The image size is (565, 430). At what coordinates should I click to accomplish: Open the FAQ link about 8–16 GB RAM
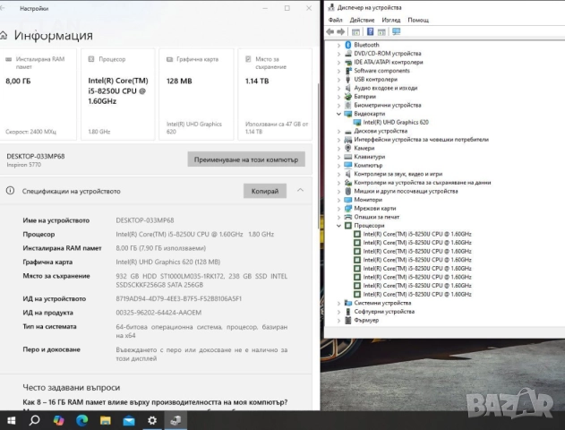pyautogui.click(x=155, y=402)
